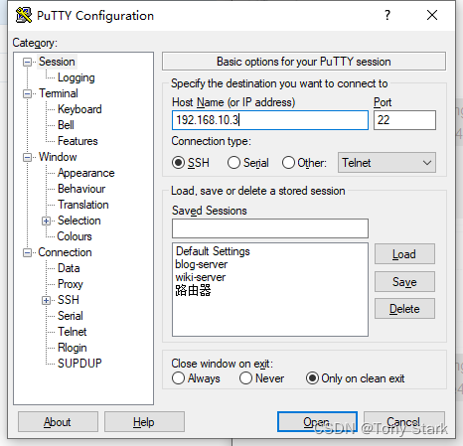Click the PuTTY application icon in title bar
This screenshot has width=463, height=446.
[24, 15]
